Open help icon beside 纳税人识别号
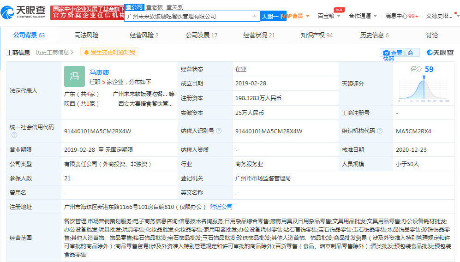Screen dimensions: 460x262 [219, 131]
